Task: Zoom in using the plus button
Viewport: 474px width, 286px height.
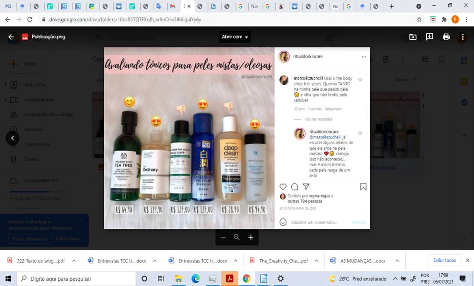Action: (x=251, y=237)
